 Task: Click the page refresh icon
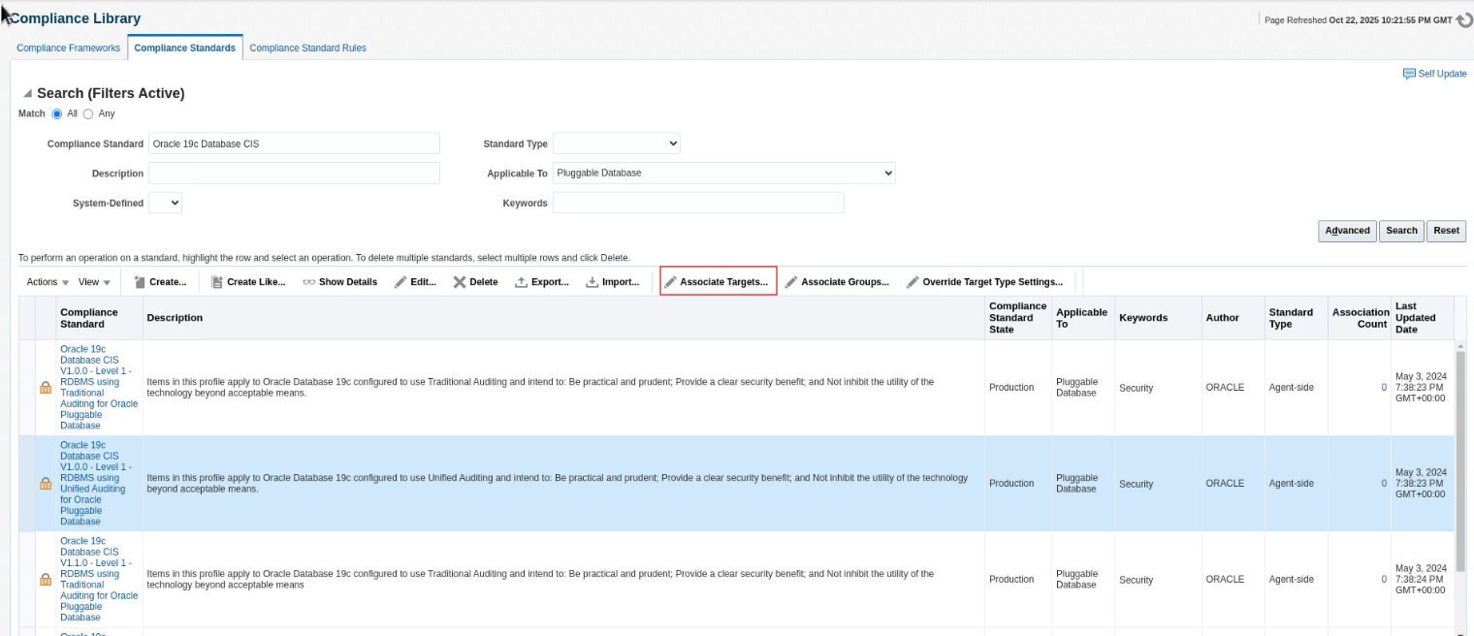click(1463, 20)
